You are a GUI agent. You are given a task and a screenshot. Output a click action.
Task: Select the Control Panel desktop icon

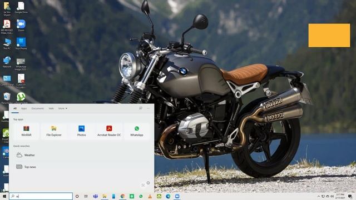7,80
